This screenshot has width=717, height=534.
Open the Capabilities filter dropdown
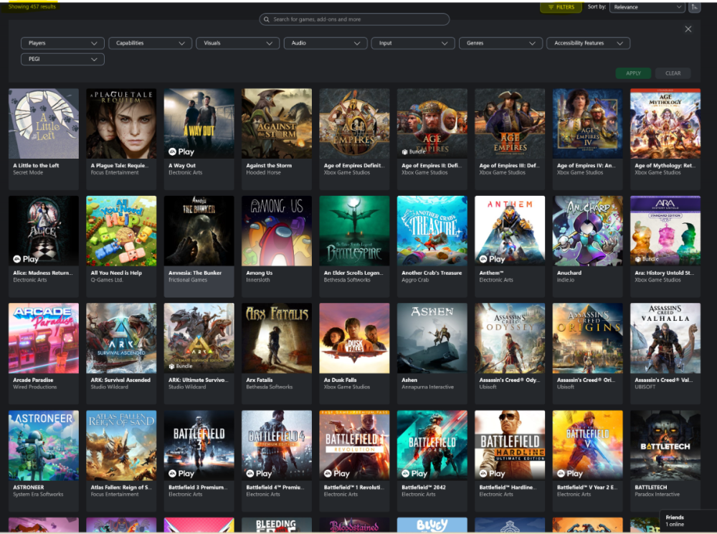click(150, 43)
